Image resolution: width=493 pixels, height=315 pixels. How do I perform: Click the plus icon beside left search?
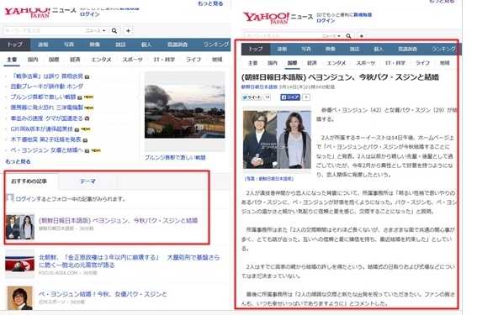(x=128, y=30)
